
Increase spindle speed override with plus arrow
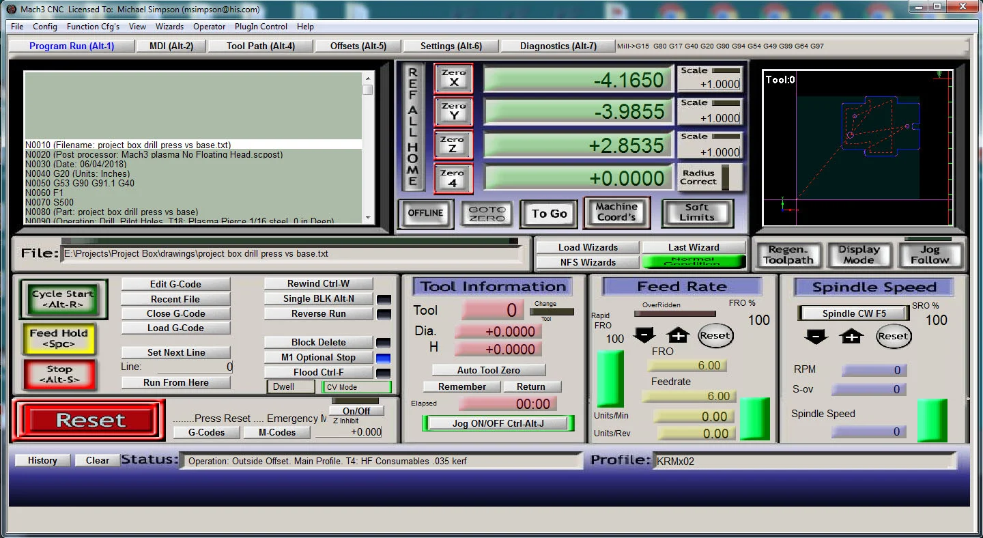click(851, 336)
